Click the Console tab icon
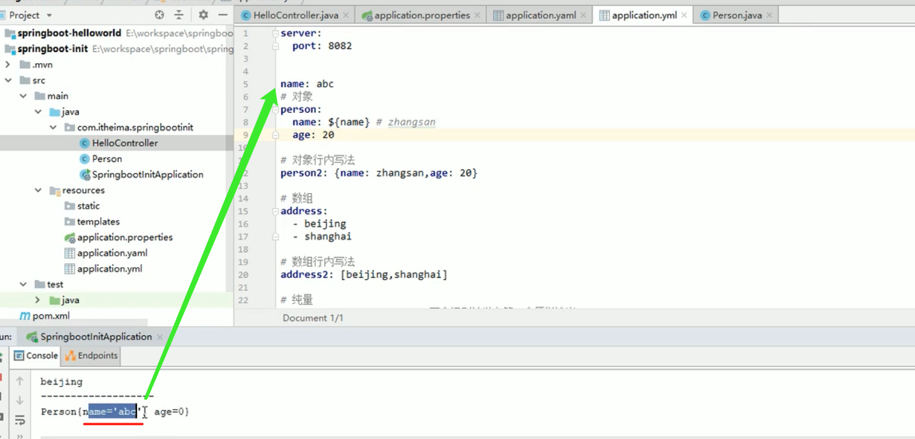 19,355
